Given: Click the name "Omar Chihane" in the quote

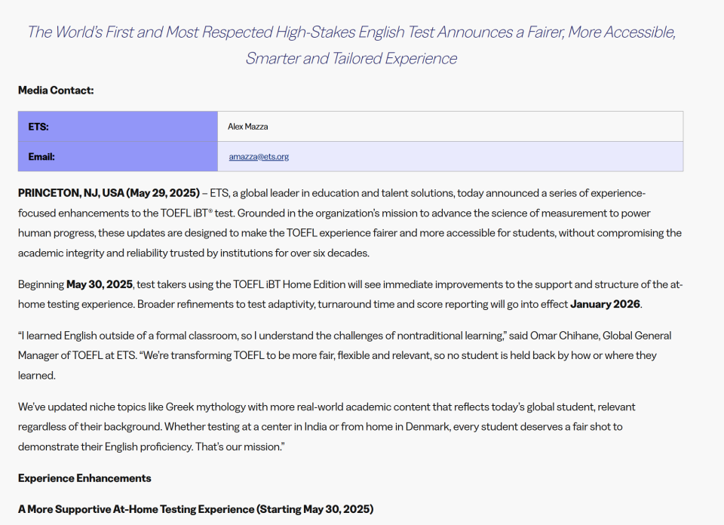Looking at the screenshot, I should click(x=565, y=336).
